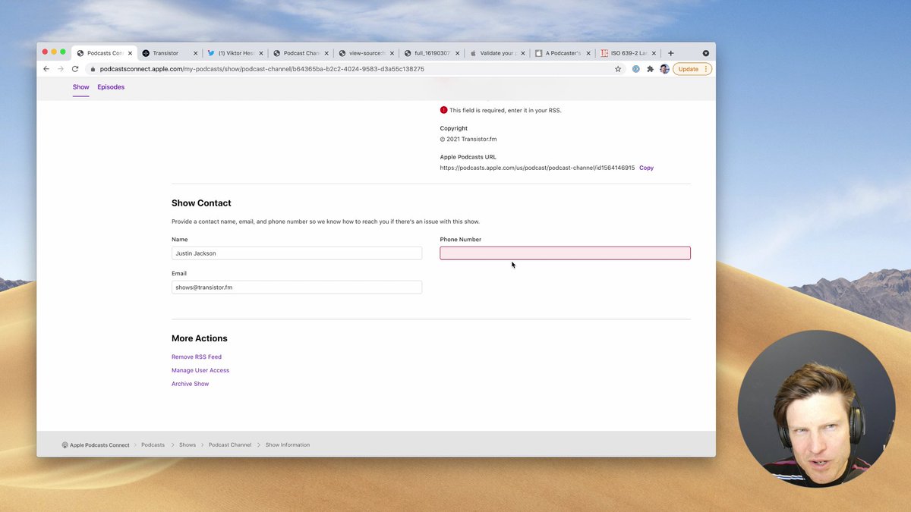This screenshot has width=911, height=512.
Task: Open Manage User Access
Action: [200, 371]
